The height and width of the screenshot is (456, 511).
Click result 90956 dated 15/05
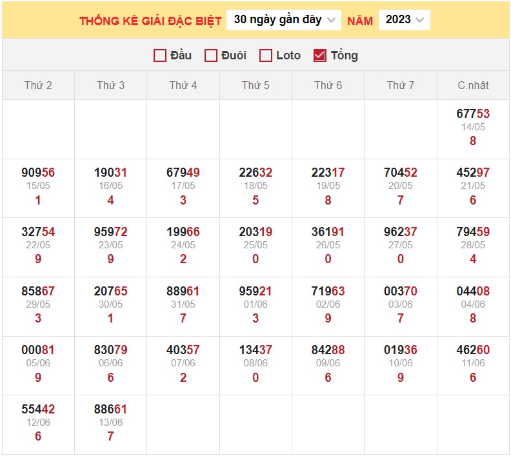coord(38,173)
